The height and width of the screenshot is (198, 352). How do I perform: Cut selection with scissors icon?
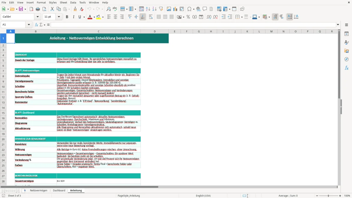(52, 9)
